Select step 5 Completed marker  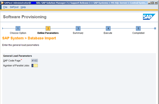click(138, 28)
